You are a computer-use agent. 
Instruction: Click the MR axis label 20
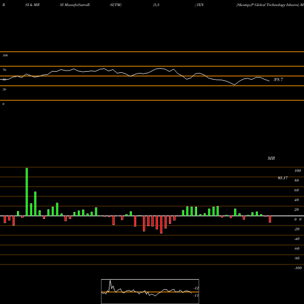[296, 210]
